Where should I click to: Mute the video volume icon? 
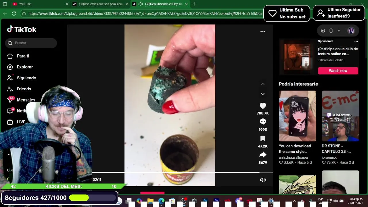click(263, 180)
